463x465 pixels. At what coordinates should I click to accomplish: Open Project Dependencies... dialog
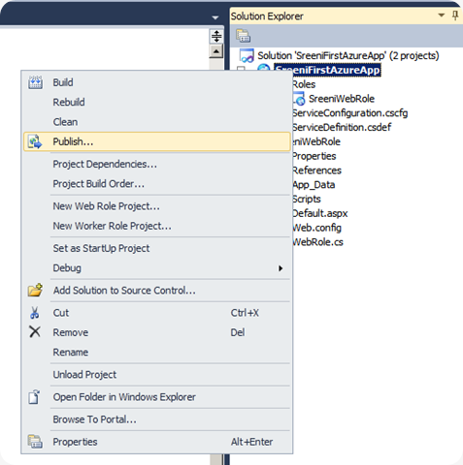click(x=157, y=165)
